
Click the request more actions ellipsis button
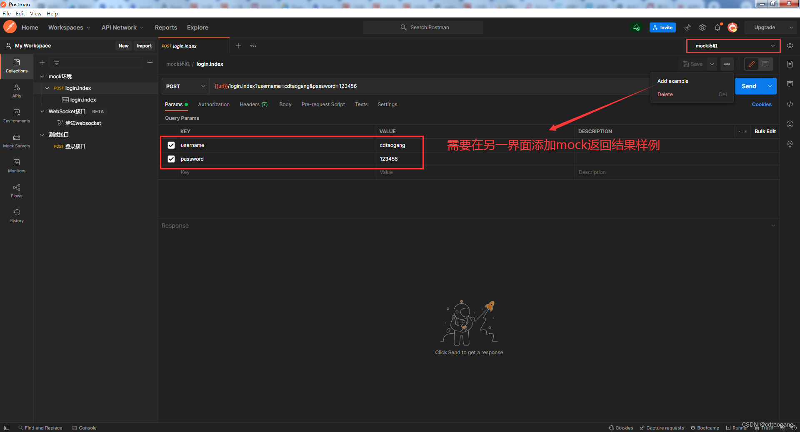point(727,64)
